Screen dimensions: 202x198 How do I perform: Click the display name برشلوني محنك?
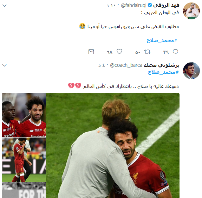pos(161,65)
